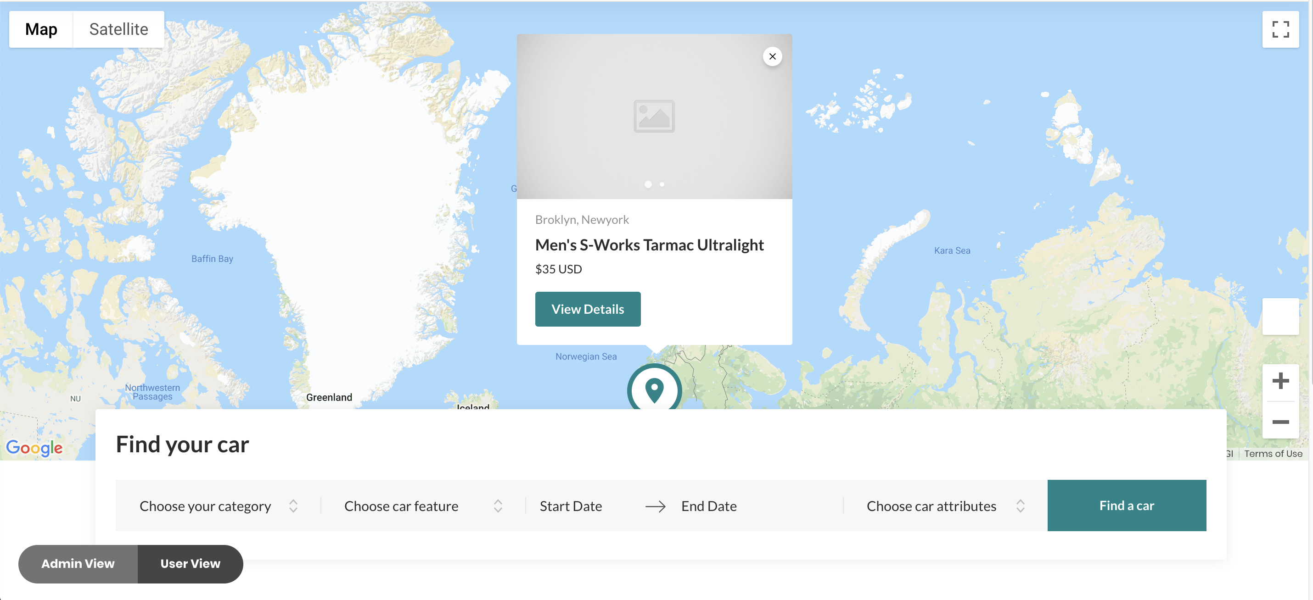This screenshot has width=1313, height=600.
Task: Toggle fullscreen map view
Action: point(1280,29)
